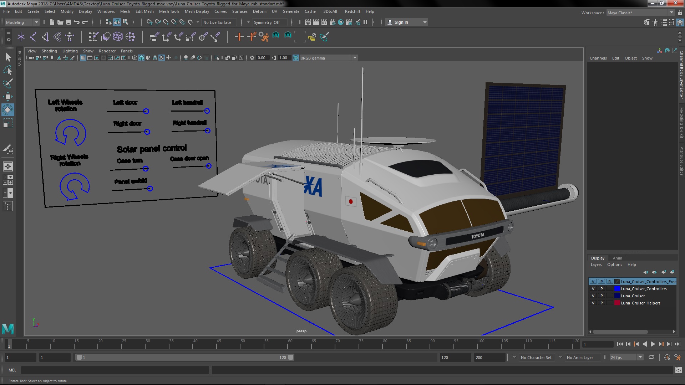Select the Move tool in the toolbox
Screen dimensions: 685x385
(7, 97)
